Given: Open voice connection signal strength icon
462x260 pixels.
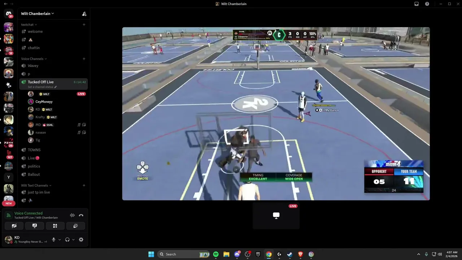Looking at the screenshot, I should (x=9, y=215).
